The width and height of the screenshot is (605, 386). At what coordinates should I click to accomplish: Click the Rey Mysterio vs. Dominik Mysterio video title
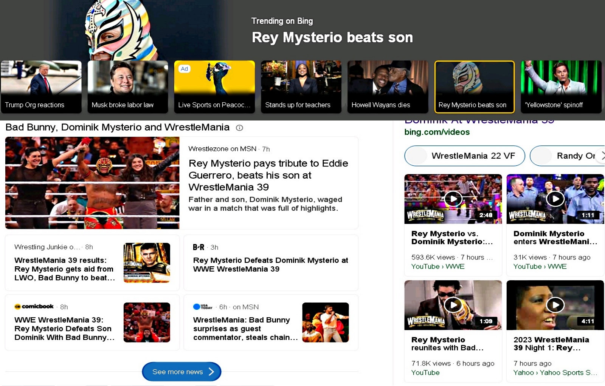click(452, 238)
